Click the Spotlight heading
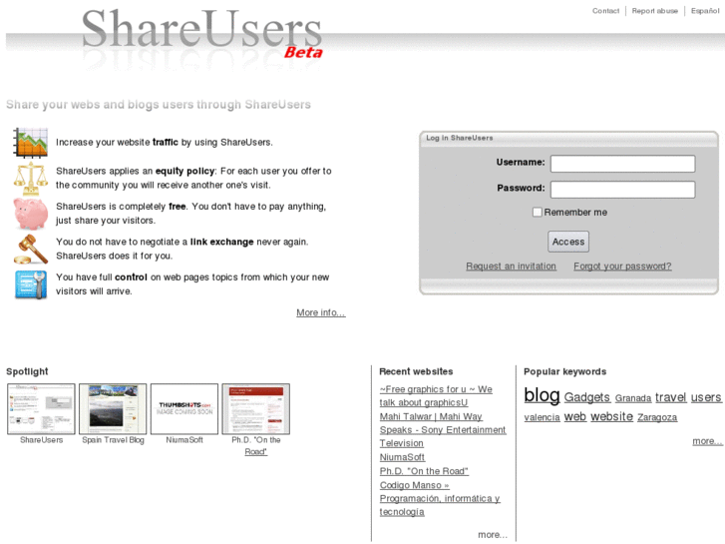Viewport: 725px width, 544px height. [x=27, y=371]
